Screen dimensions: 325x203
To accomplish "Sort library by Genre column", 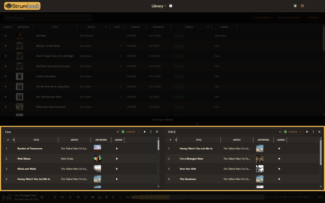I will coord(224,27).
